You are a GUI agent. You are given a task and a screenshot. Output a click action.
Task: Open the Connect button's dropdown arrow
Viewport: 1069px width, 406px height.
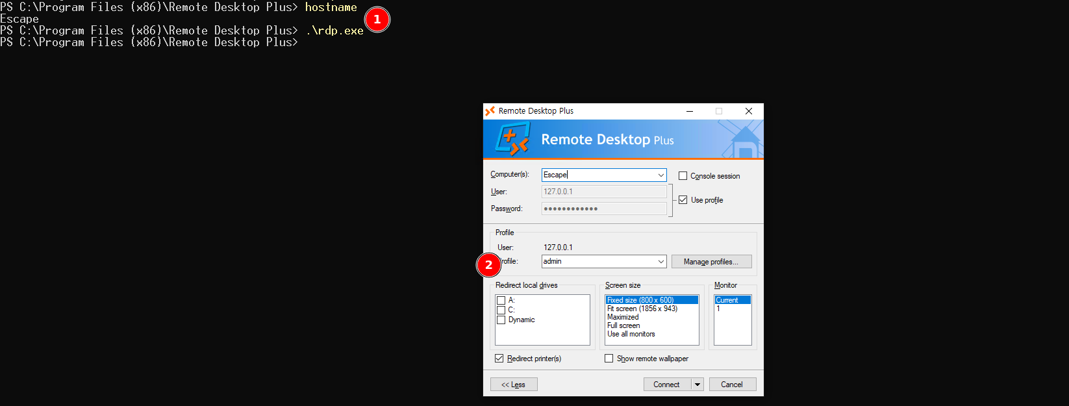(x=698, y=385)
